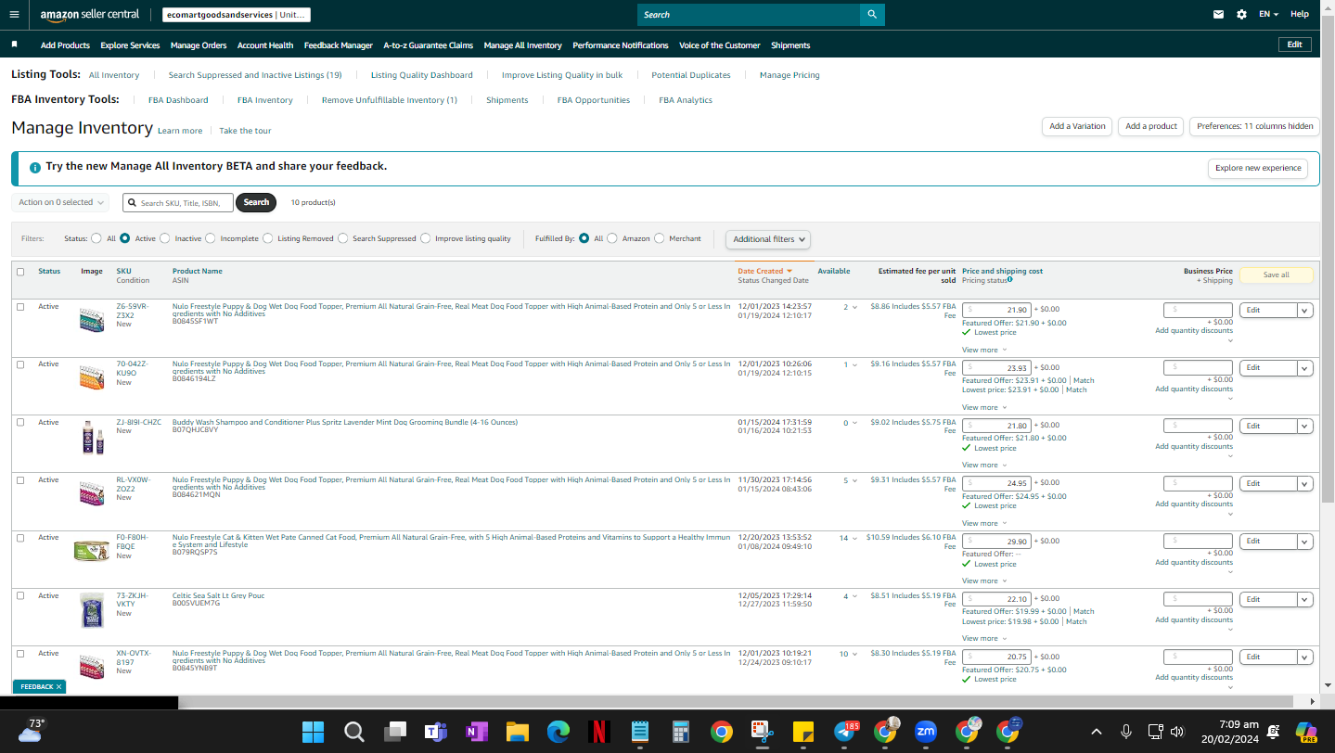Screen dimensions: 1335x753
Task: Close the FEEDBACK tab
Action: pos(59,687)
